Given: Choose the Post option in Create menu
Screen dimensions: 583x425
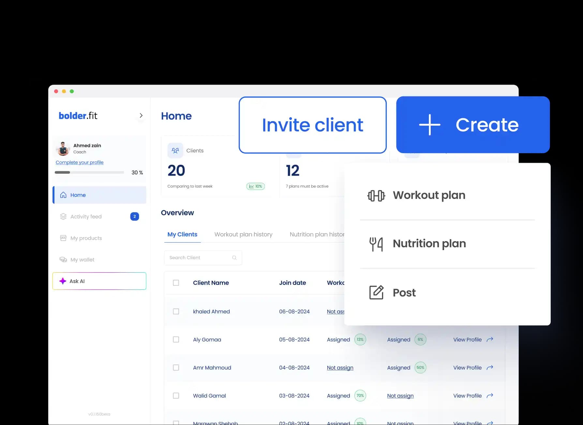Looking at the screenshot, I should (404, 292).
